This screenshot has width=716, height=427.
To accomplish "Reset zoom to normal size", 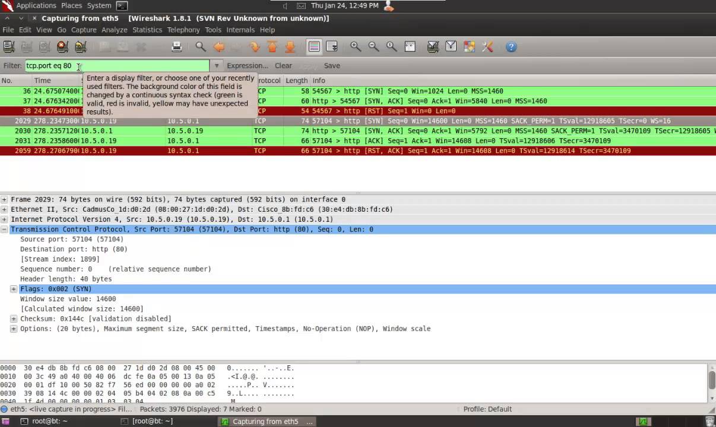I will click(391, 47).
